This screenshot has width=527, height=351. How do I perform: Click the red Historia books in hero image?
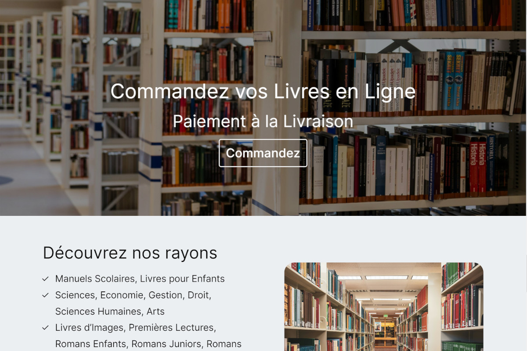click(x=478, y=166)
